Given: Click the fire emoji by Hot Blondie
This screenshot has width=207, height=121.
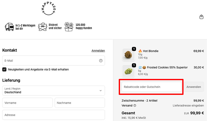Looking at the screenshot, I should [140, 51].
